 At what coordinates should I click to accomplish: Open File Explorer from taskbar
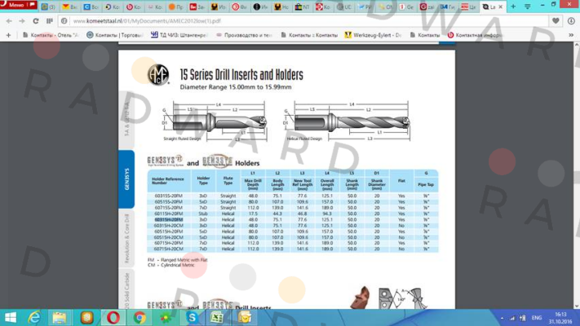[60, 318]
